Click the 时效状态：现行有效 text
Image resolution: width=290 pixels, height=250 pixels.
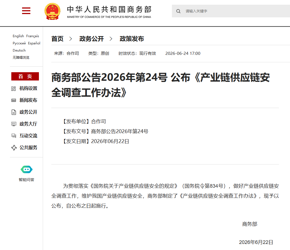pyautogui.click(x=137, y=53)
